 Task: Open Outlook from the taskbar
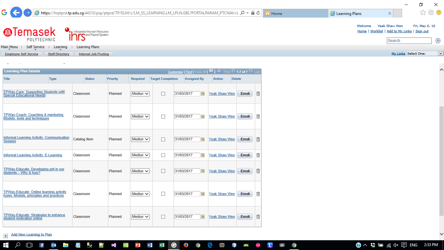[54, 245]
